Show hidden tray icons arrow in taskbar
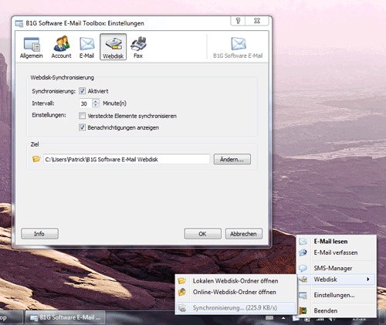 tap(283, 318)
